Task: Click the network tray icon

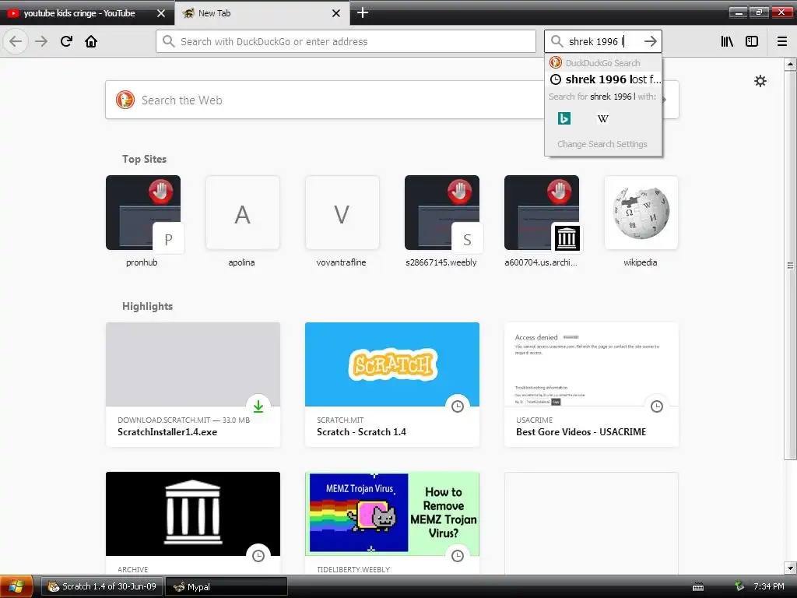Action: click(x=739, y=586)
